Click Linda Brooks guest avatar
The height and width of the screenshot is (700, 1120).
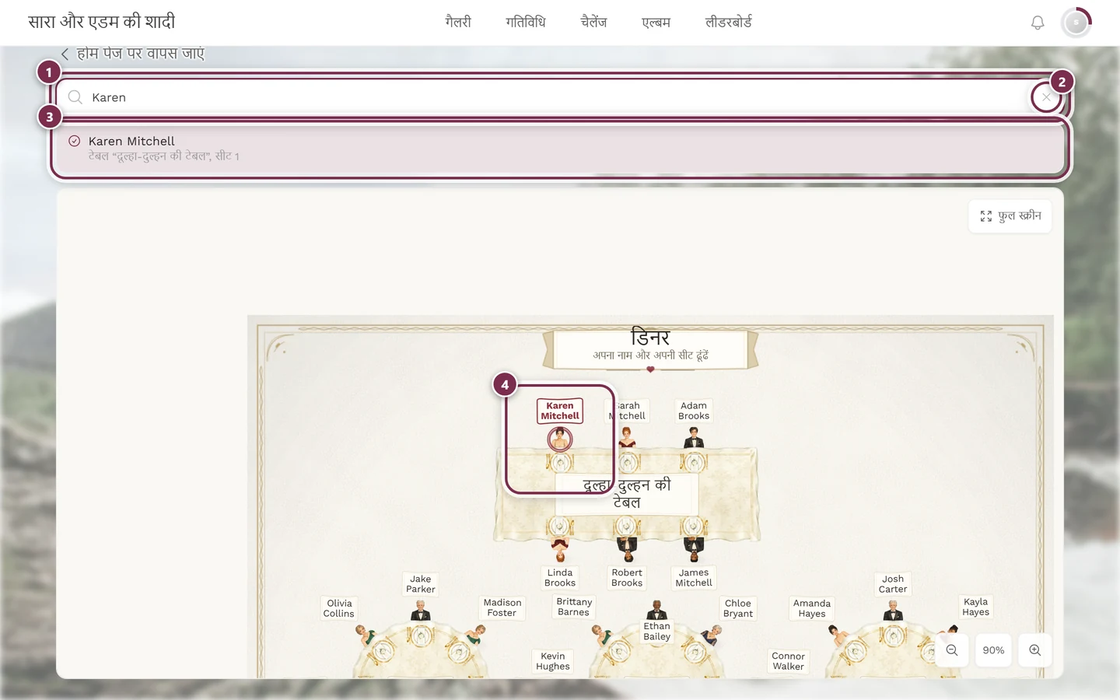[560, 550]
